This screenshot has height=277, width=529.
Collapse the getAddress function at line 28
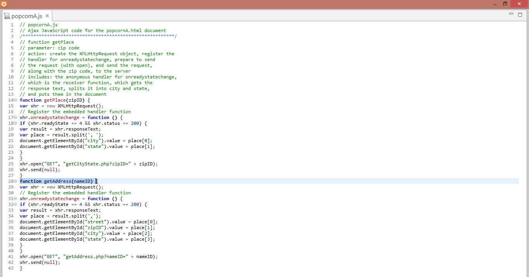point(15,181)
